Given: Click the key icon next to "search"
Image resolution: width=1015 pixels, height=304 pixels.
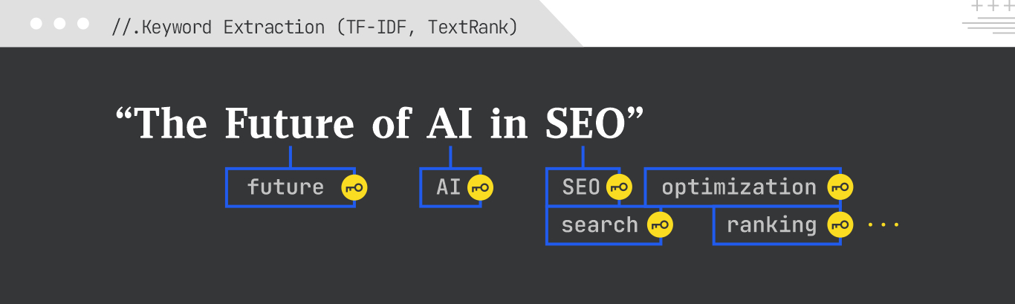Looking at the screenshot, I should pyautogui.click(x=660, y=224).
